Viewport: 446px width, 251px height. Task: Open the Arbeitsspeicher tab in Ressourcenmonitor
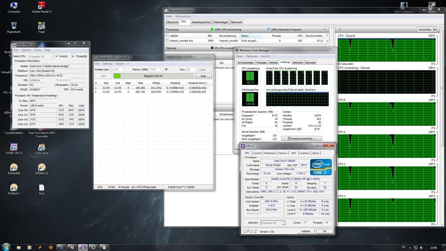201,22
